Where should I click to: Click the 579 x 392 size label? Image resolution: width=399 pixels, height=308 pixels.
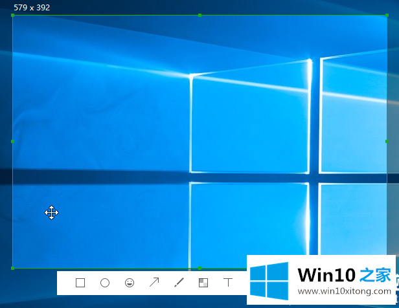[x=32, y=8]
